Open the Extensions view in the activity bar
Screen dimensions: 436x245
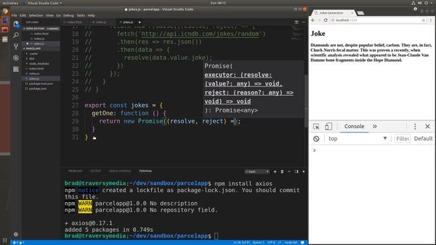tap(16, 69)
